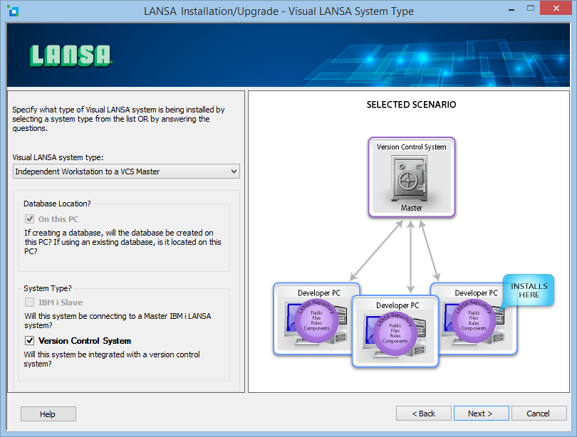
Task: Toggle the IBM i Slave checkbox
Action: point(30,302)
